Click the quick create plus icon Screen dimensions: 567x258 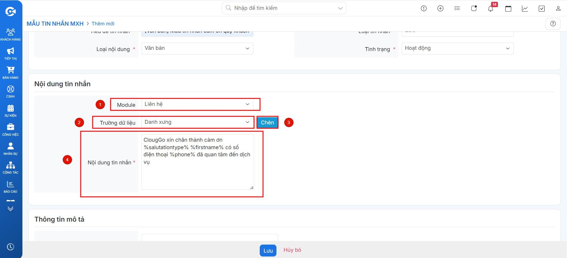point(440,8)
